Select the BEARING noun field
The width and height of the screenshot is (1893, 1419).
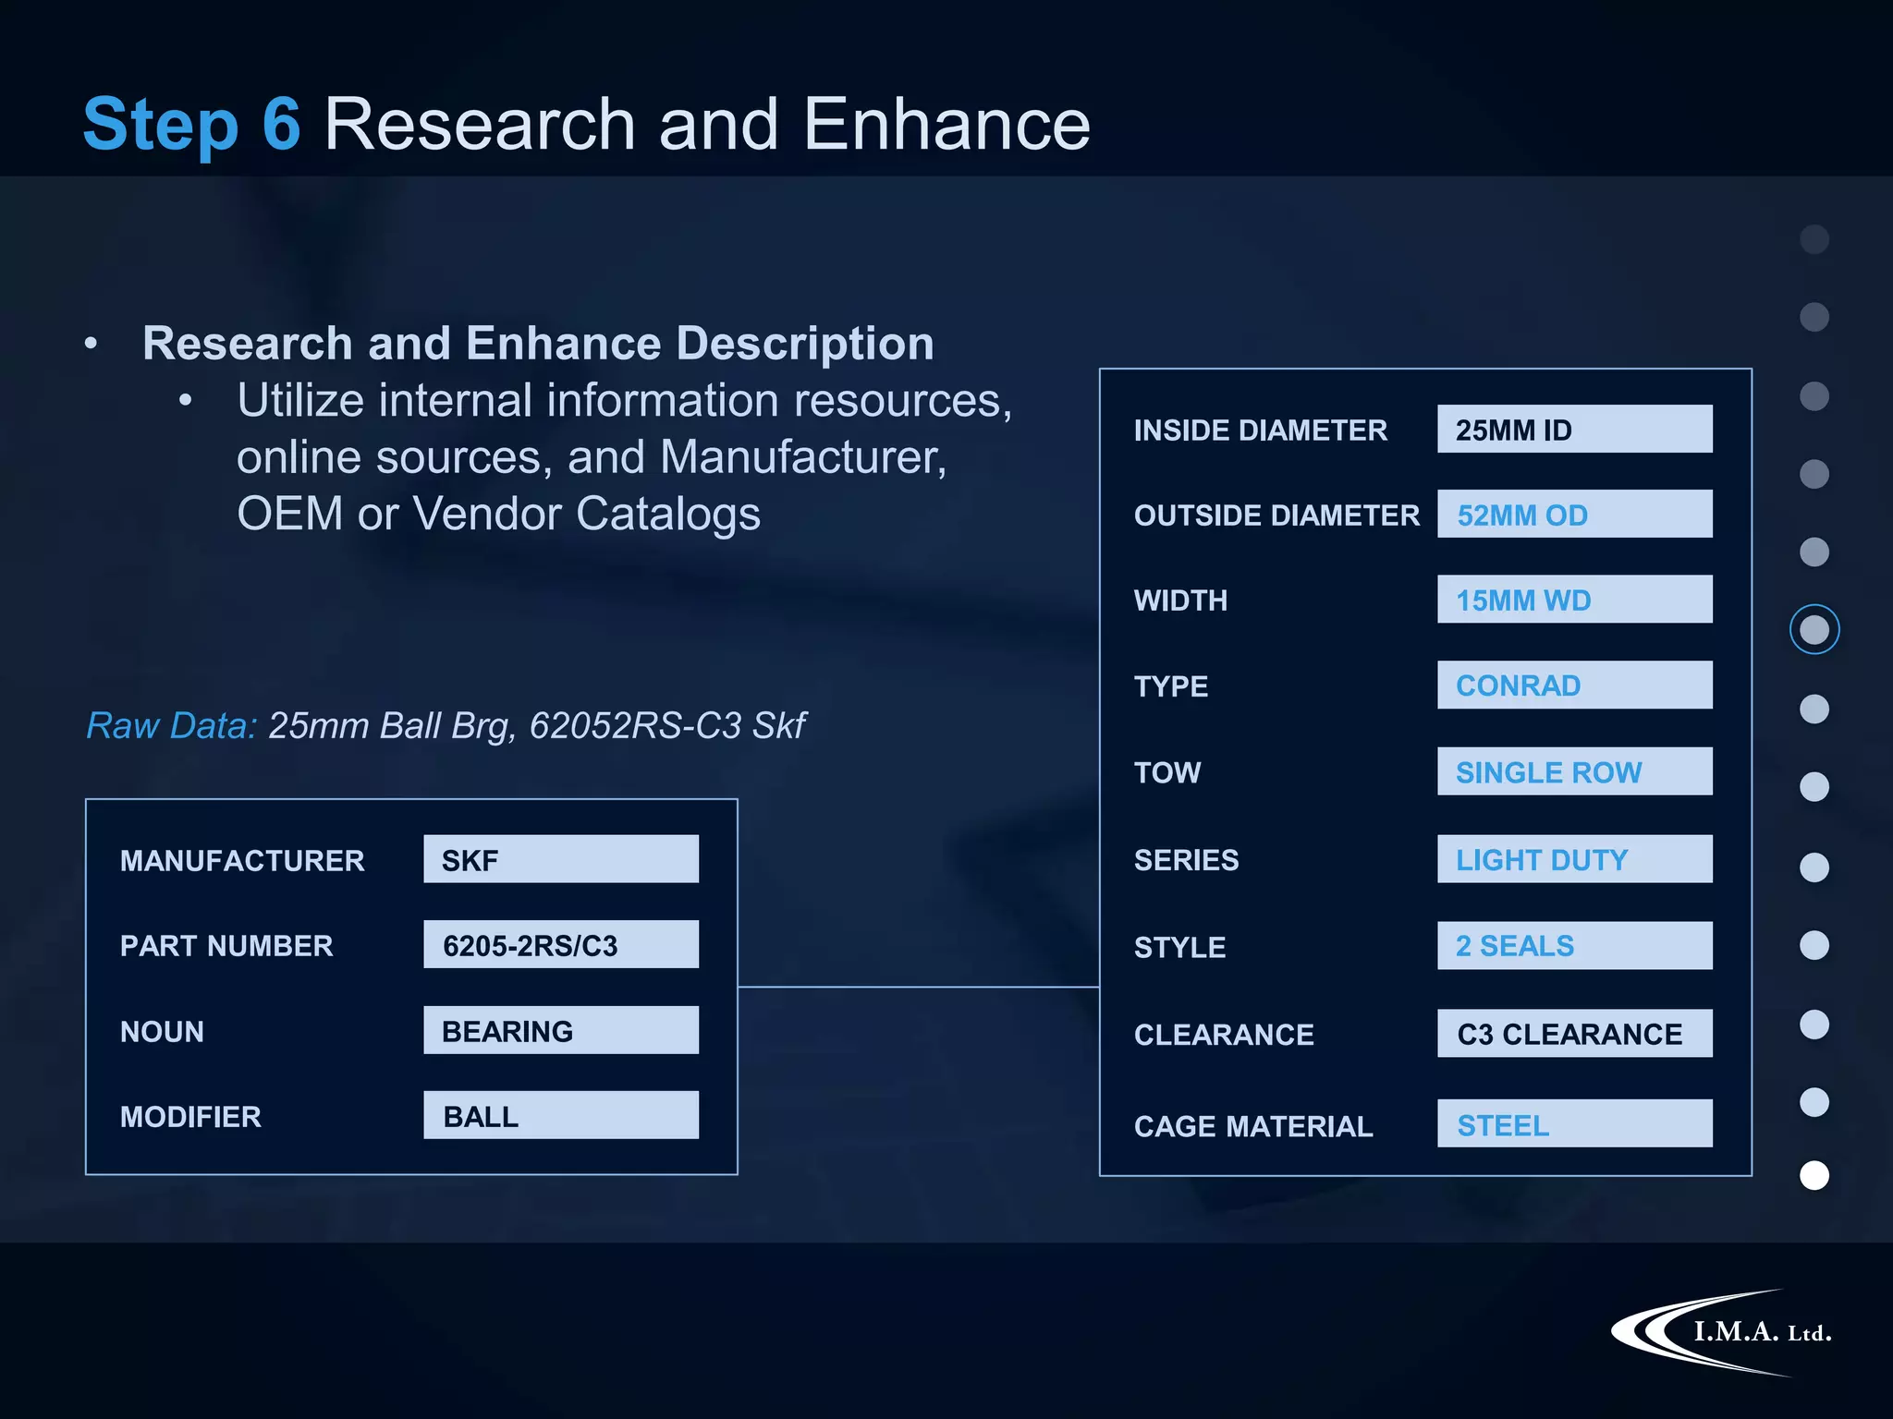pos(560,1030)
